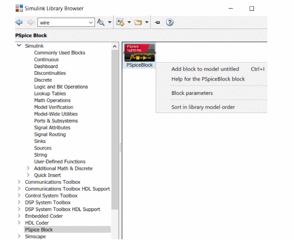Open help with the question mark icon

pos(170,22)
